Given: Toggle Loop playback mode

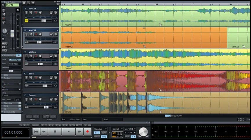Looking at the screenshot, I should (104, 137).
